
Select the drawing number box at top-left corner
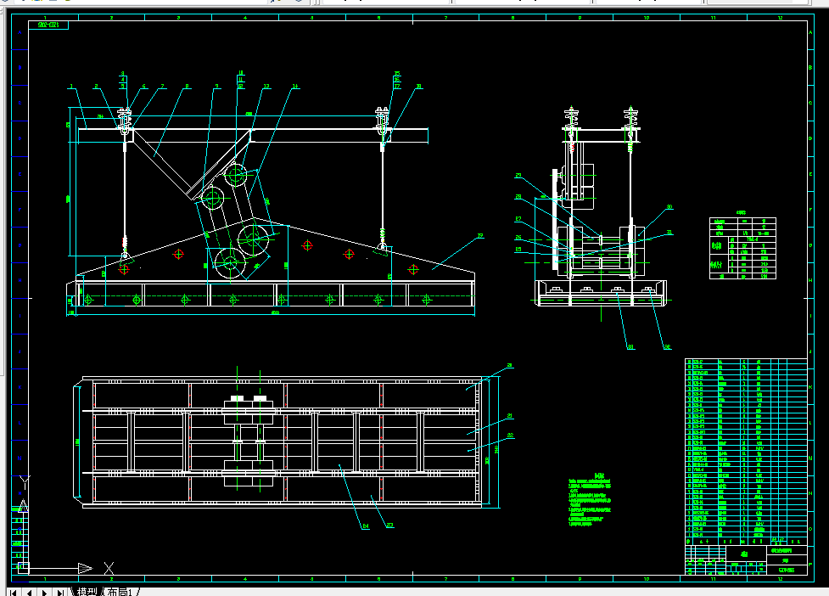pyautogui.click(x=48, y=25)
